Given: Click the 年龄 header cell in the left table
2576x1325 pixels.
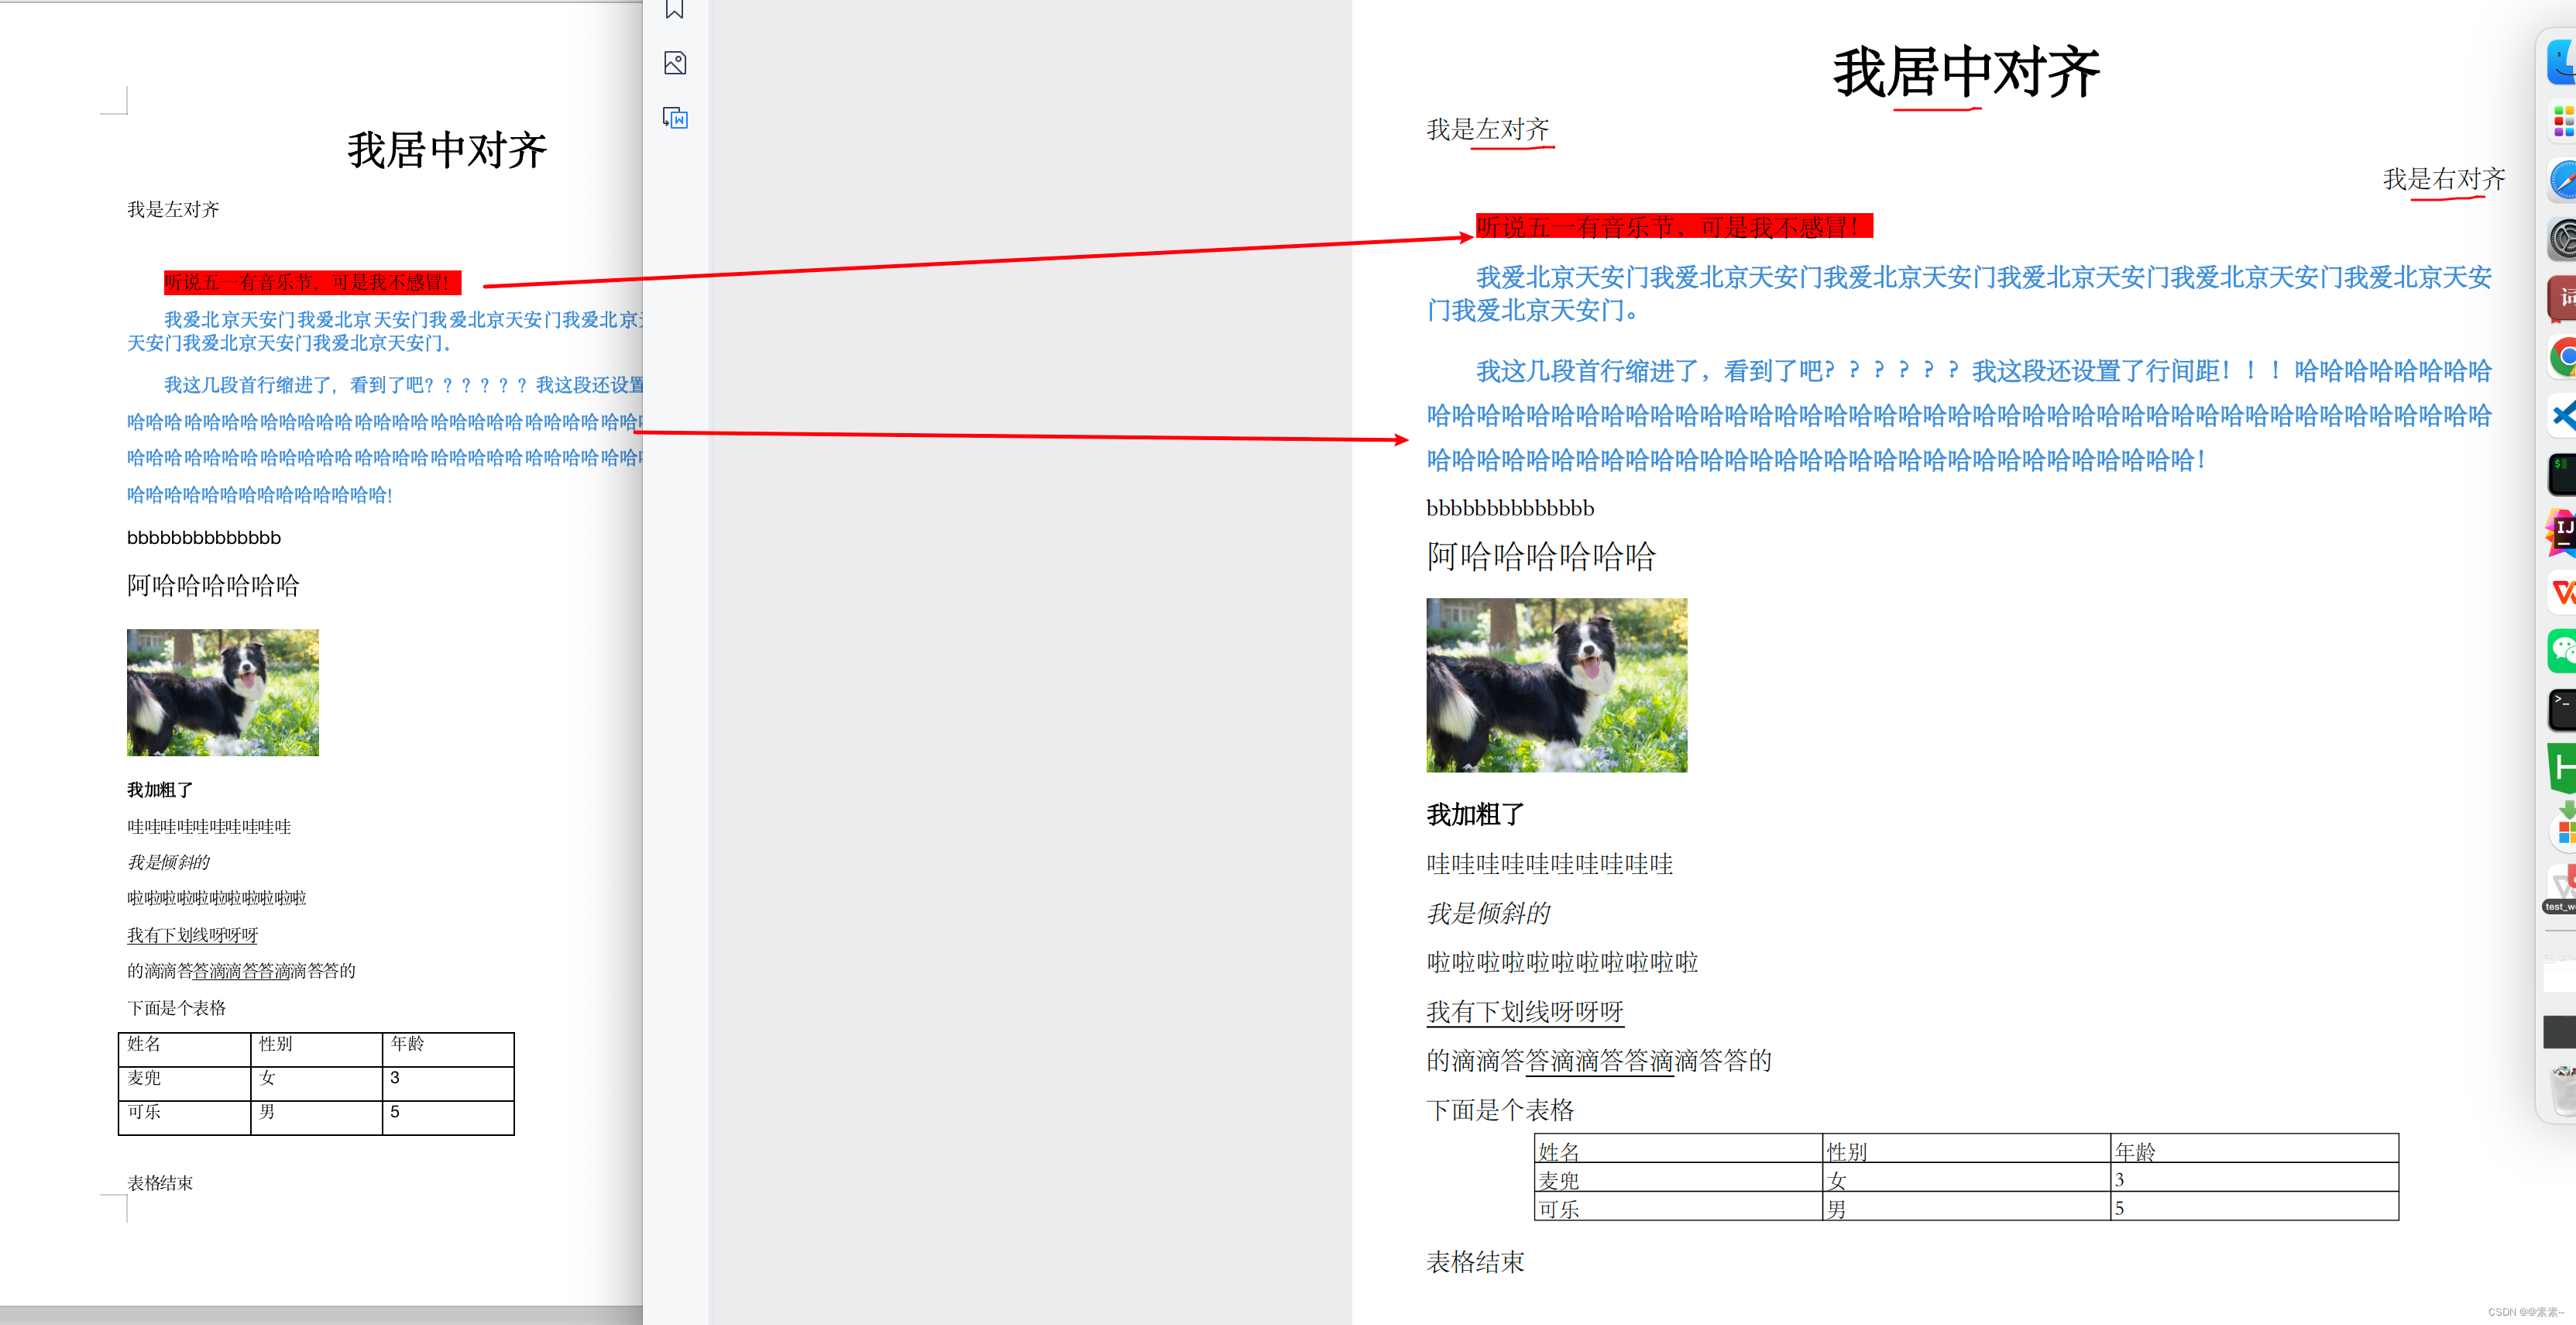Looking at the screenshot, I should click(448, 1049).
